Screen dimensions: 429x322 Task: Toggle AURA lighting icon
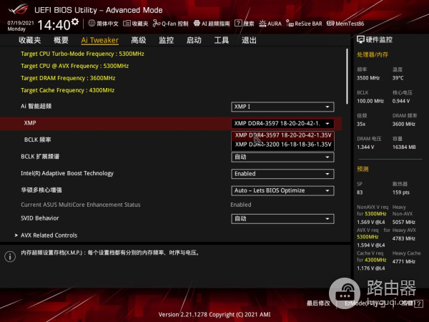pyautogui.click(x=262, y=24)
